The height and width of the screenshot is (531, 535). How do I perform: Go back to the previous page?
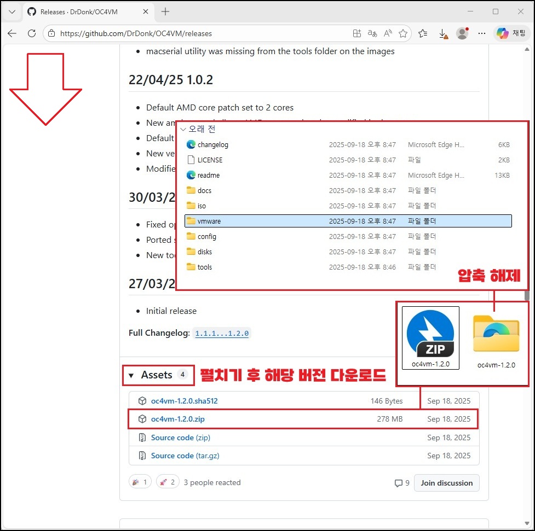click(12, 33)
